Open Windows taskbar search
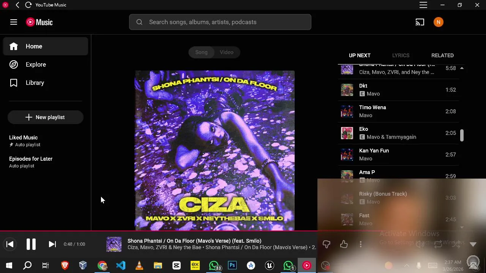The height and width of the screenshot is (273, 486). [27, 266]
